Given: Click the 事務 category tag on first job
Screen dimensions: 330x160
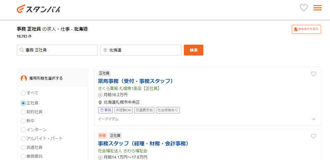Looking at the screenshot, I should click(106, 110).
